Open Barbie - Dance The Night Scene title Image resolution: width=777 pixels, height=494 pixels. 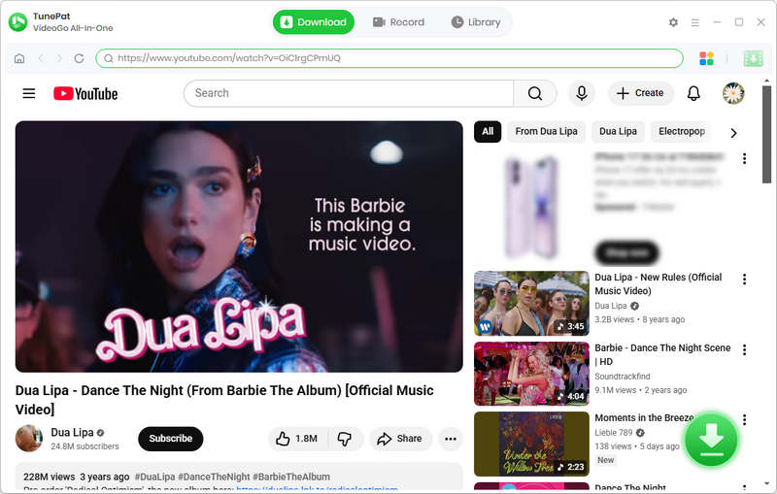click(662, 355)
